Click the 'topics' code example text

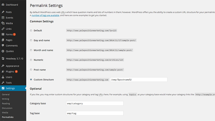coord(133,94)
